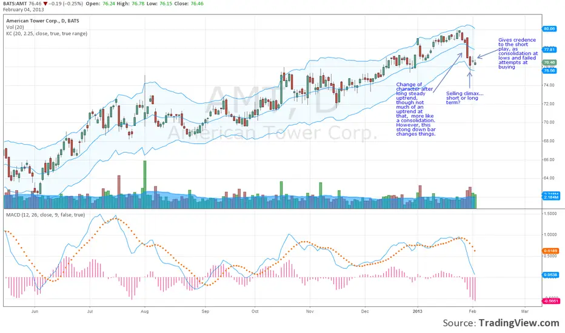Open the TradingView.com source link
The height and width of the screenshot is (333, 565).
pyautogui.click(x=519, y=323)
